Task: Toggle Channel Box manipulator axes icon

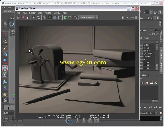Action: pos(150,34)
